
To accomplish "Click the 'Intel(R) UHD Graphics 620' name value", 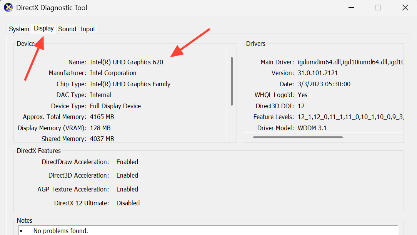I will [x=126, y=62].
